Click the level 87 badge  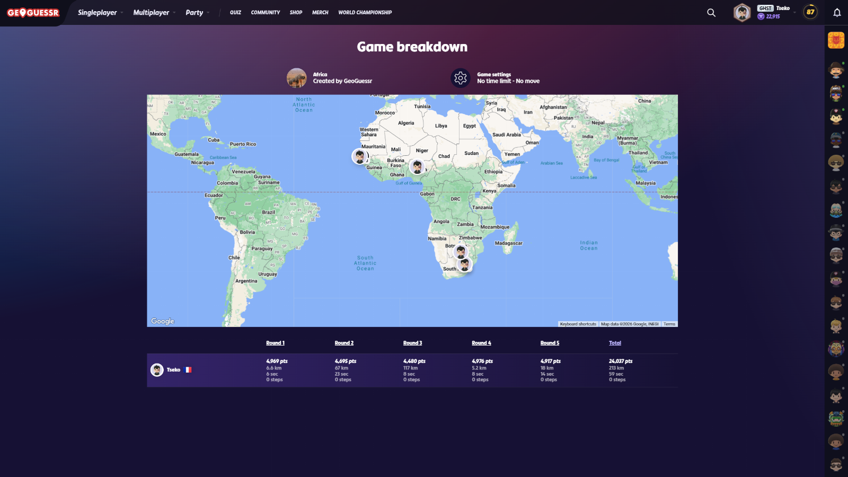(810, 12)
